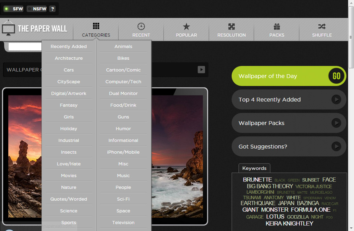Click the Shuffle arrows icon
This screenshot has width=354, height=231.
click(322, 26)
